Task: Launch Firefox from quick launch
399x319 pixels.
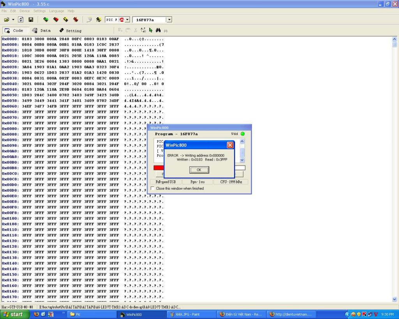Action: click(36, 314)
